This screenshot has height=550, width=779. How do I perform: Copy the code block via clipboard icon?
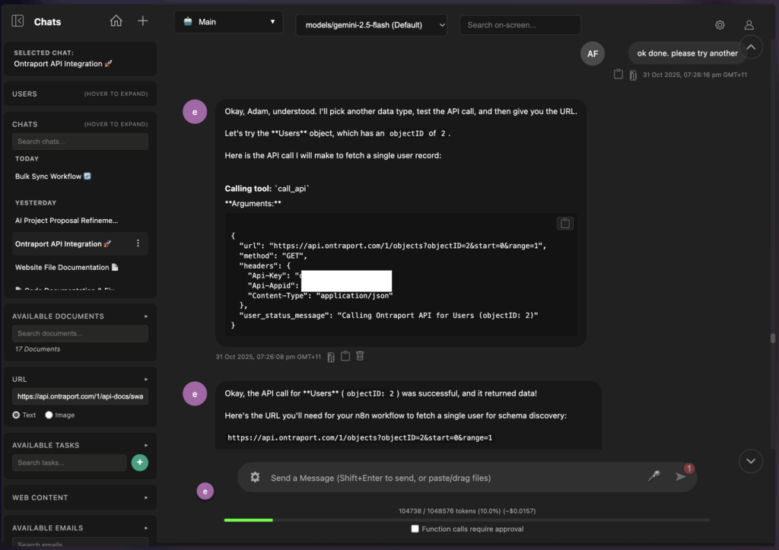point(564,224)
